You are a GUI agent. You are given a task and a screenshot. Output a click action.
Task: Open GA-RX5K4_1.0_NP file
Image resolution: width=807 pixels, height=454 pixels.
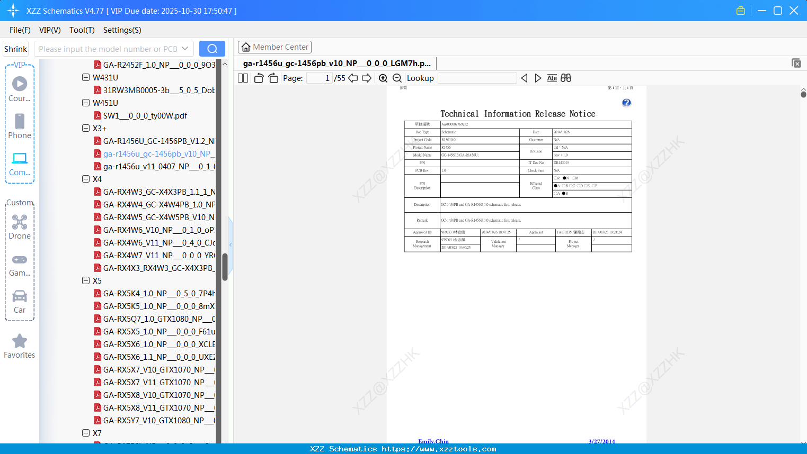[x=159, y=293]
